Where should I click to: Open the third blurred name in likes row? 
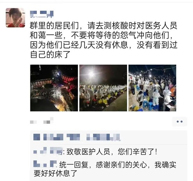point(73,137)
